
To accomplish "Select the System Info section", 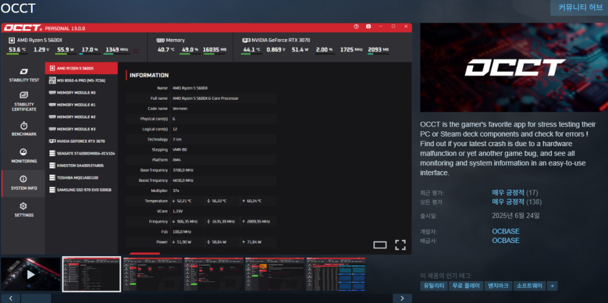I will click(x=23, y=184).
